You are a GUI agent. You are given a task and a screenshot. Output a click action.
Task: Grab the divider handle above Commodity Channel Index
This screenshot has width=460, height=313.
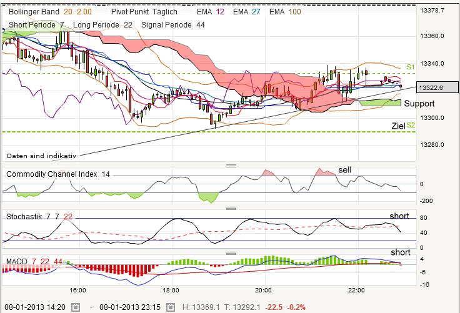pos(231,166)
